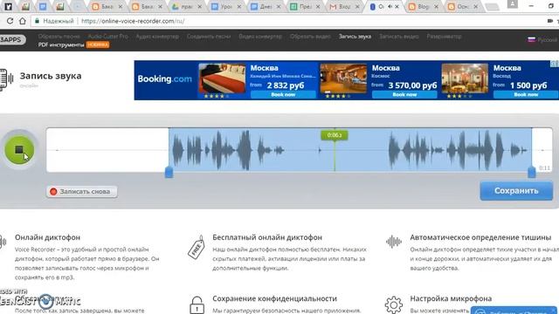The width and height of the screenshot is (559, 314).
Task: Click the Онлайн диктофон heading
Action: pos(47,237)
